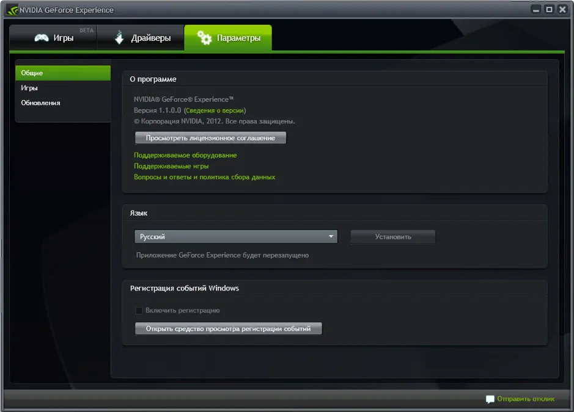Image resolution: width=574 pixels, height=412 pixels.
Task: Minimize the GeForce Experience window
Action: (536, 10)
